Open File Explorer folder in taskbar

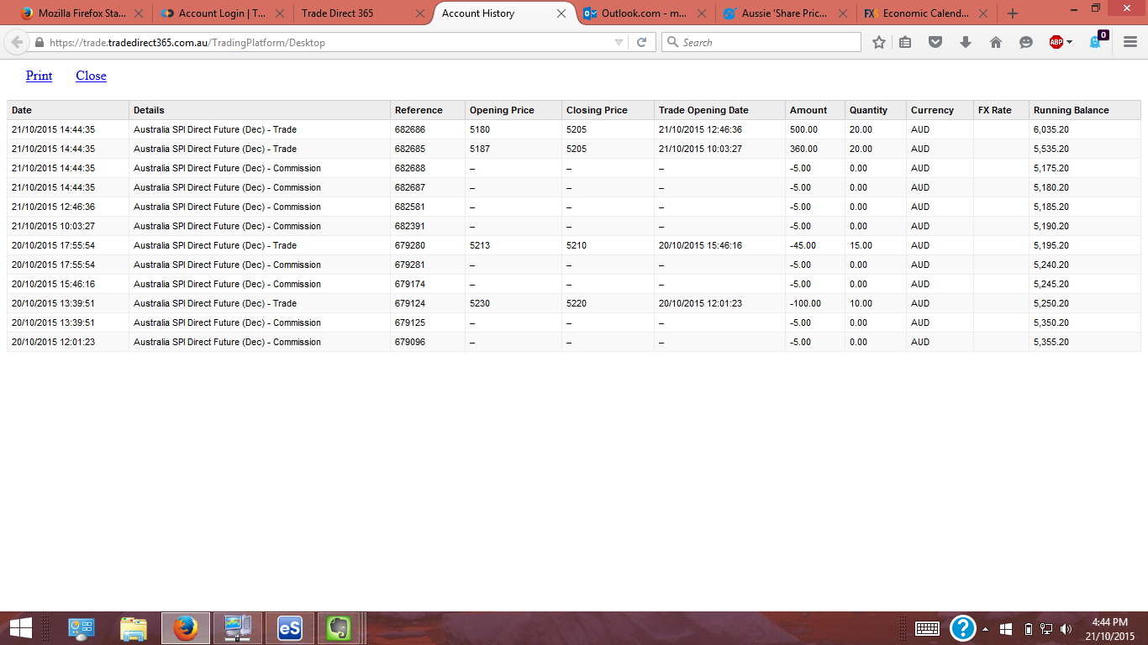tap(134, 628)
